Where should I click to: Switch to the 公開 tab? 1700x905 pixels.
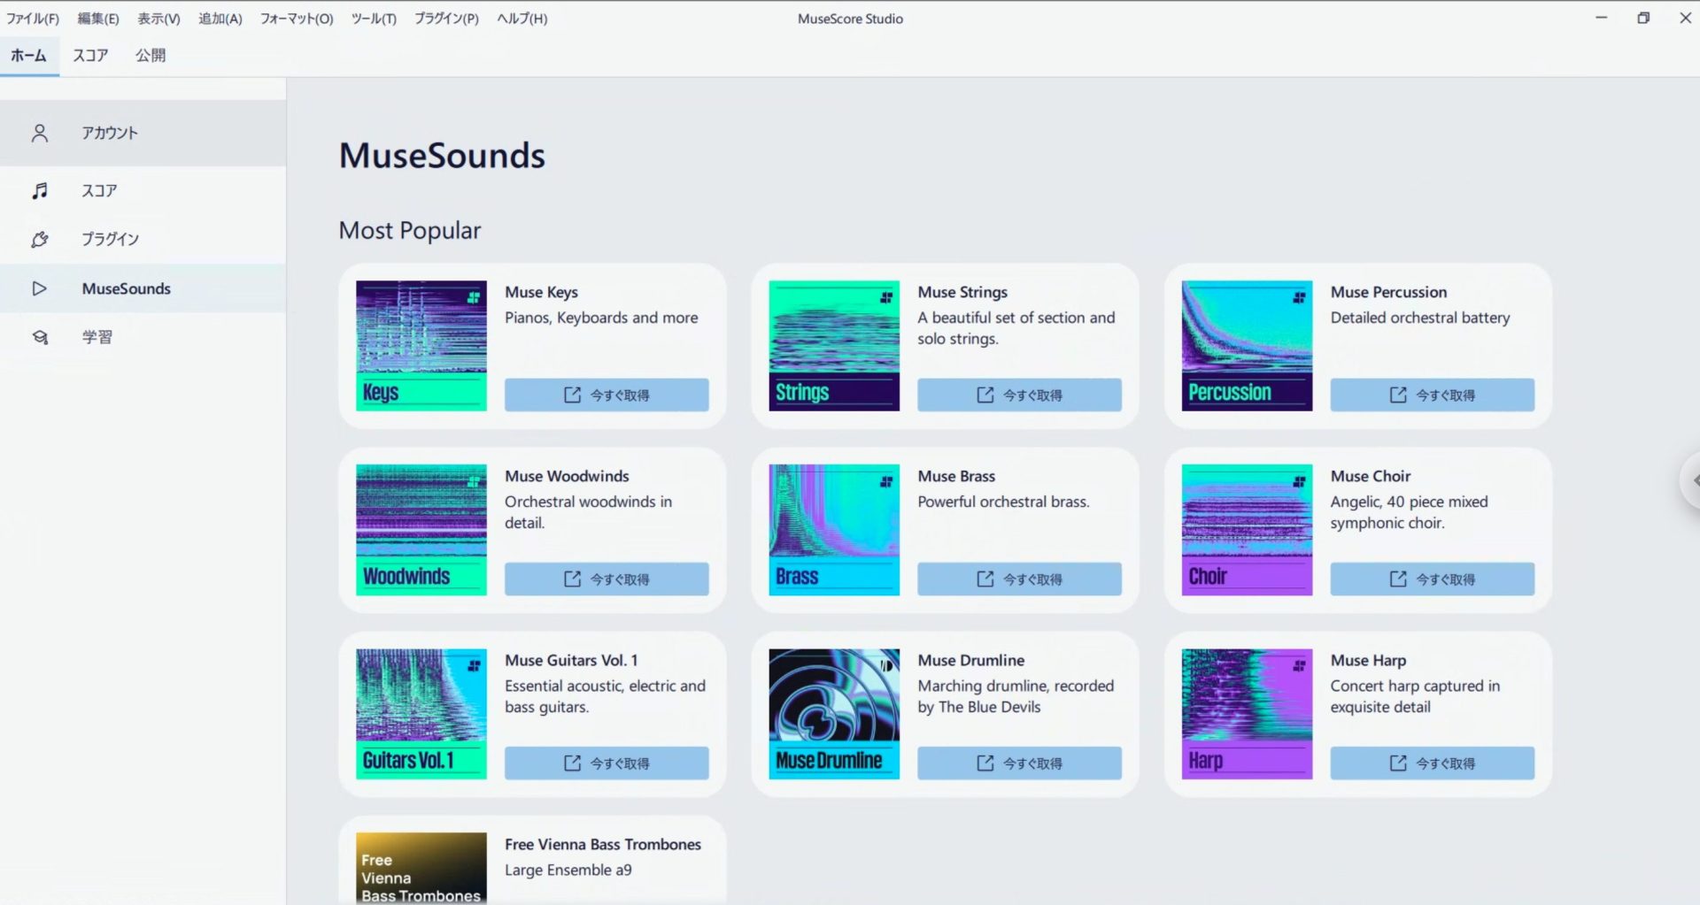pyautogui.click(x=151, y=55)
